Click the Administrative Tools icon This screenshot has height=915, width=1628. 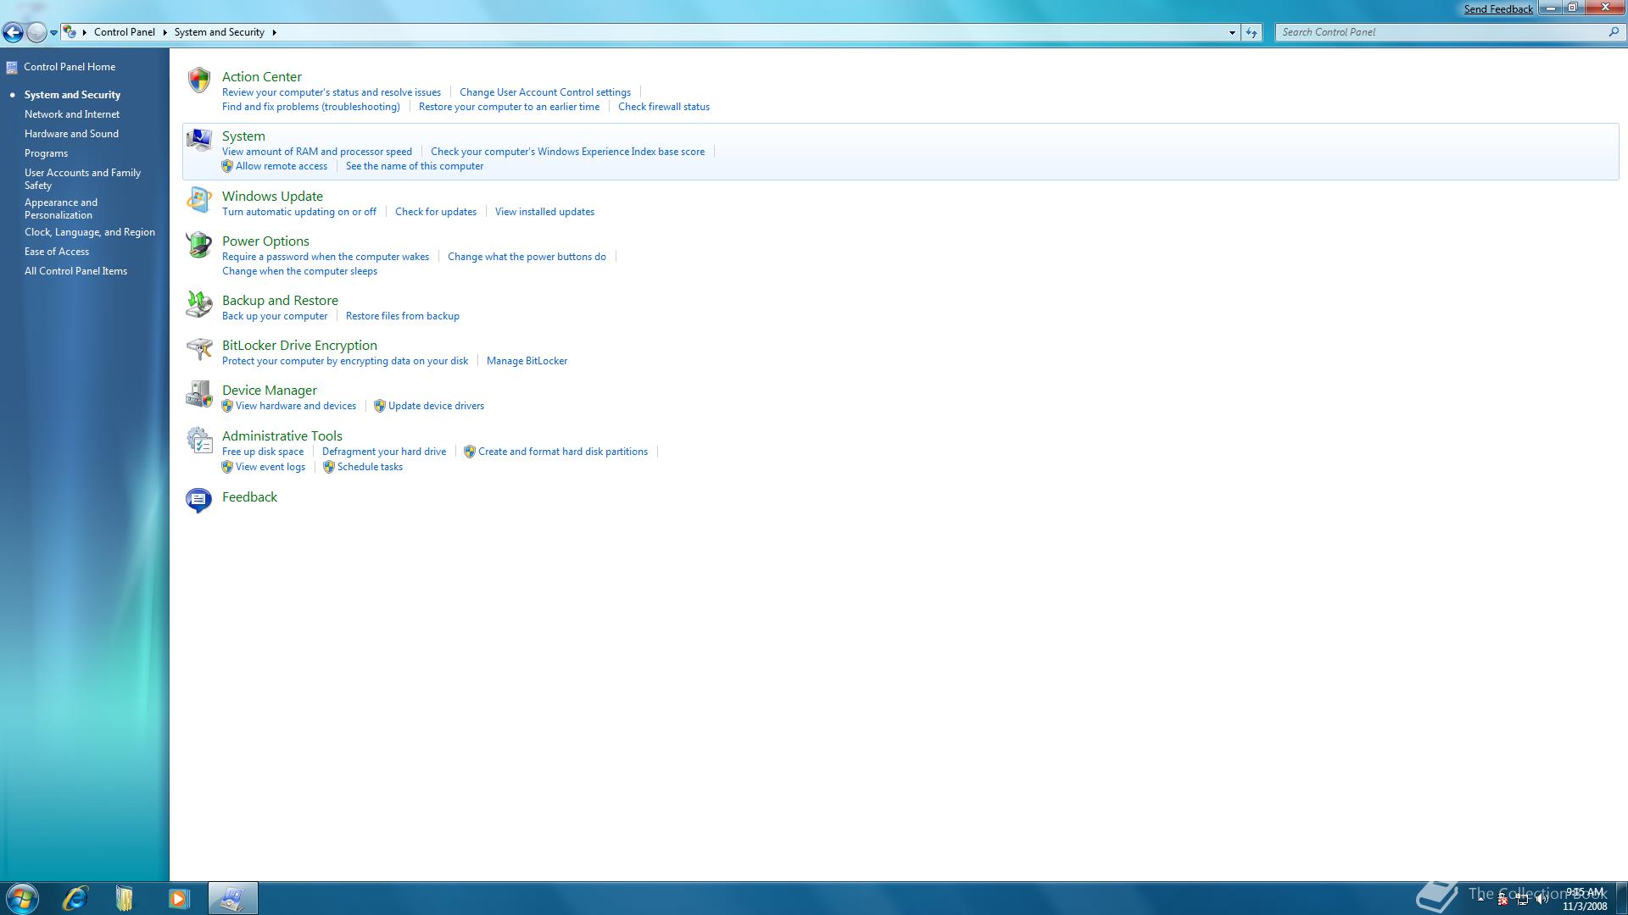point(199,440)
